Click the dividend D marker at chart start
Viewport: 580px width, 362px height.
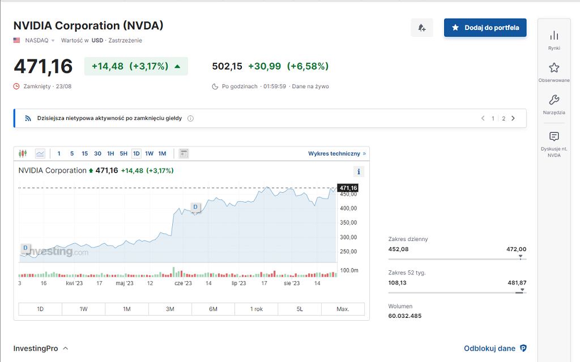25,248
